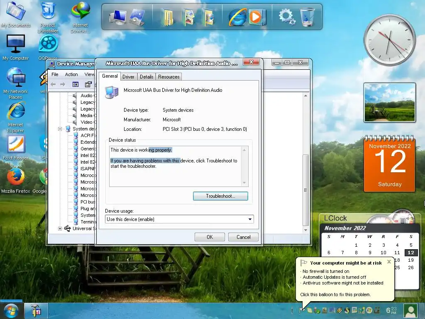Open the Action menu in Device Manager
This screenshot has height=319, width=425.
point(71,74)
